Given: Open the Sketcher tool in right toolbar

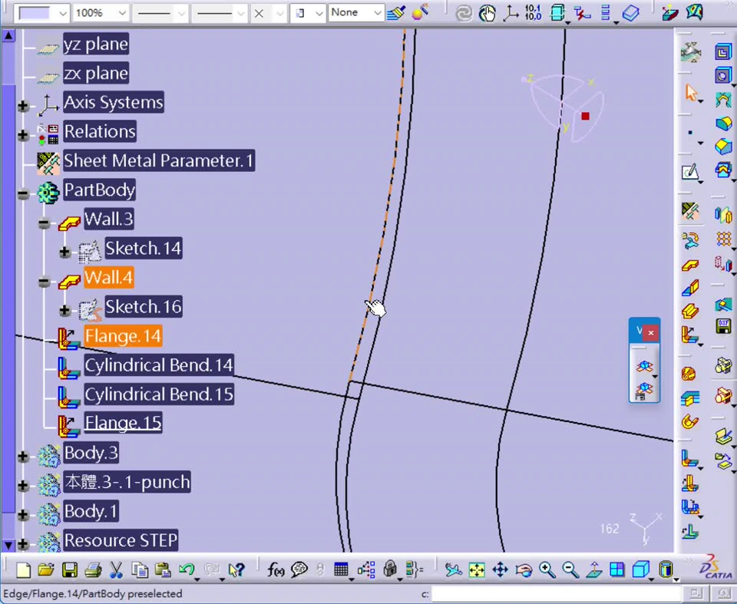Looking at the screenshot, I should (690, 172).
